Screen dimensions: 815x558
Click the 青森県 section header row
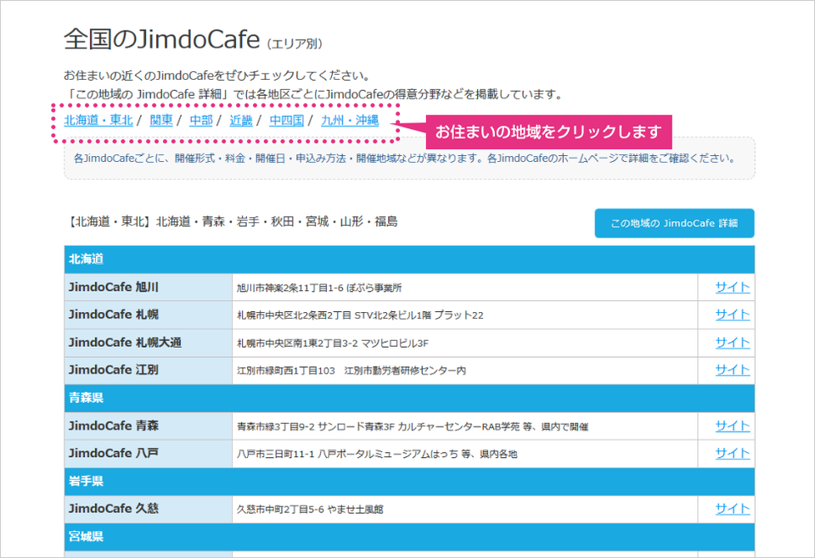(409, 398)
